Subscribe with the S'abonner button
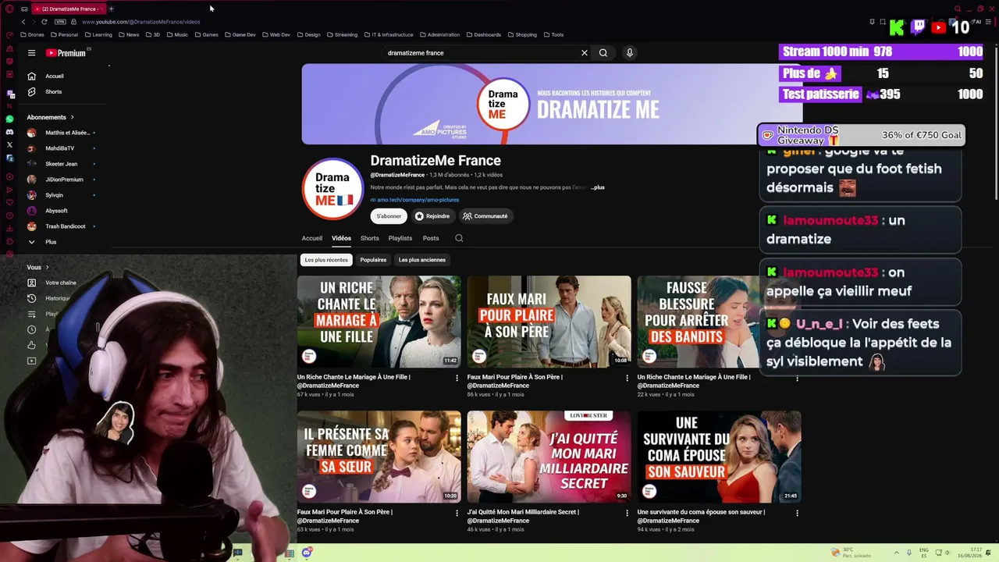This screenshot has height=562, width=999. [x=389, y=216]
